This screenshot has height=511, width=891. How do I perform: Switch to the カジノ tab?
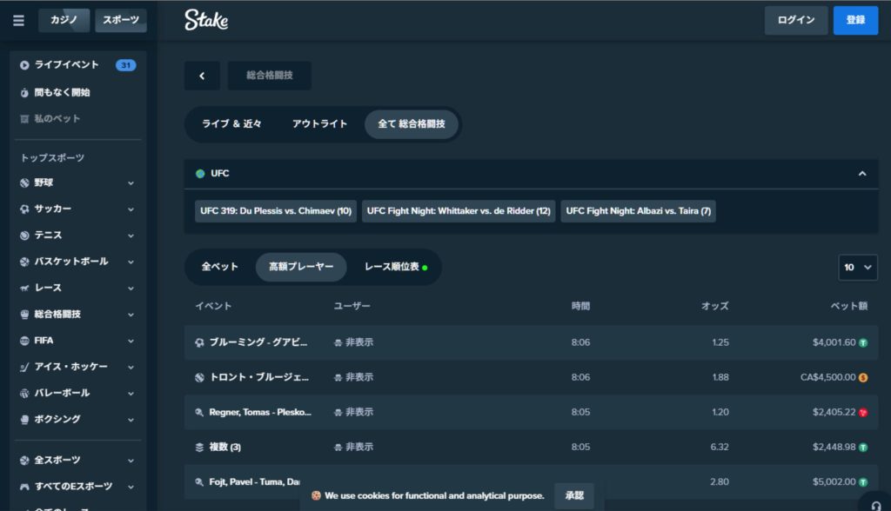tap(64, 21)
